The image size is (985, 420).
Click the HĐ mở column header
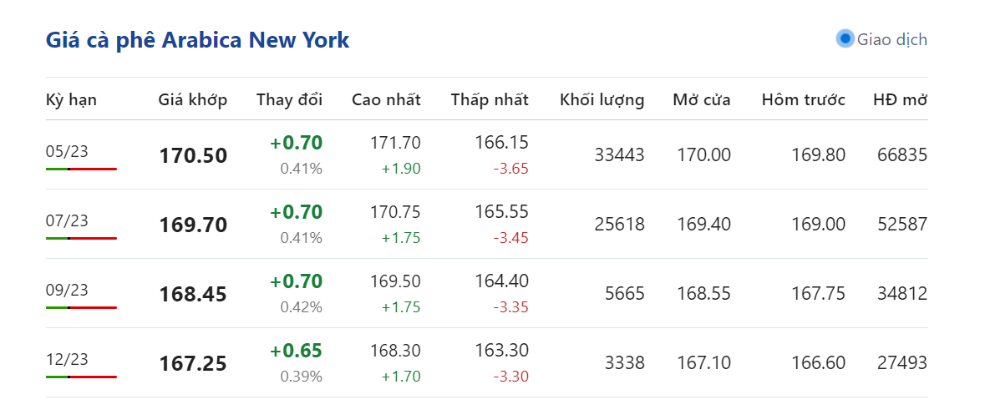coord(900,100)
